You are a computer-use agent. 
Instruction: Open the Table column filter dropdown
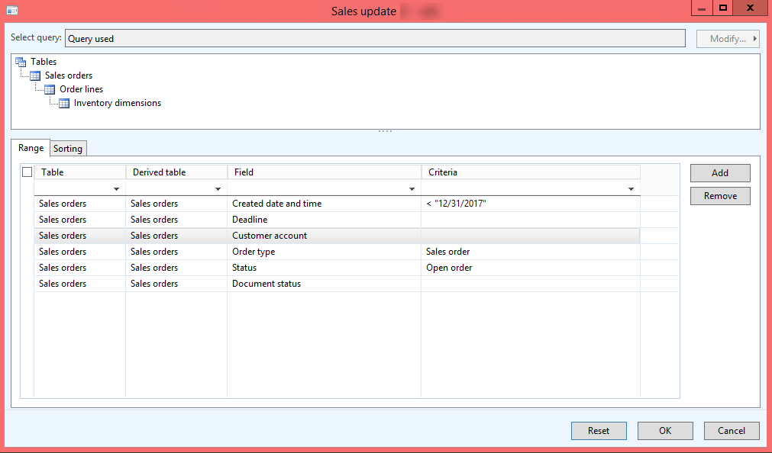116,188
